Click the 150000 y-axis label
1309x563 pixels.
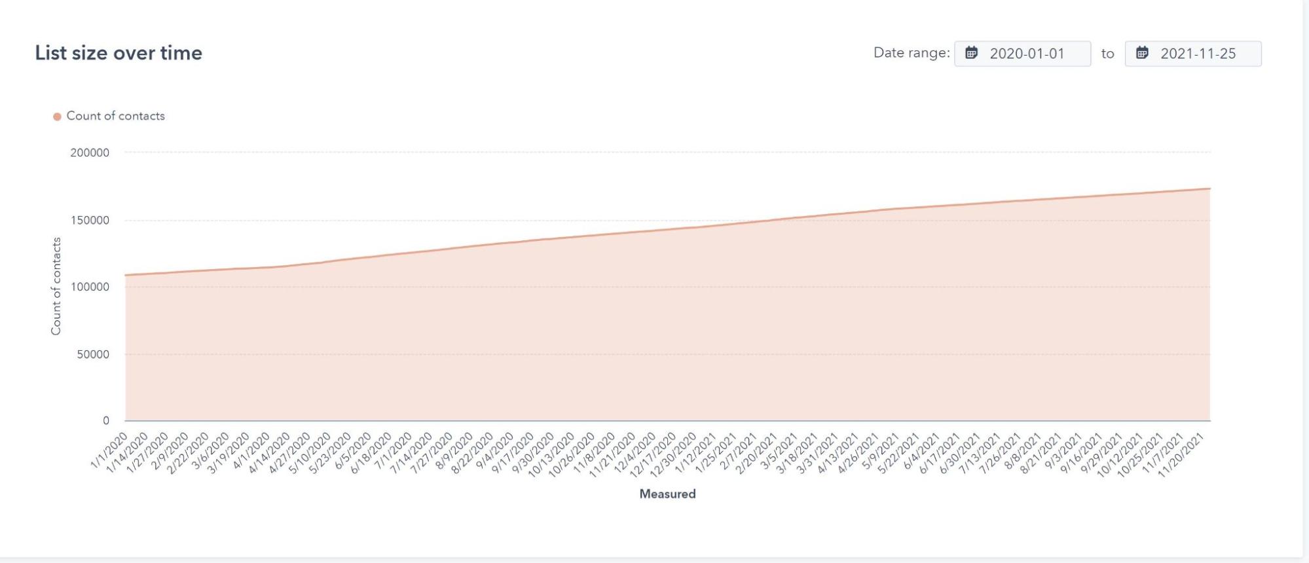coord(90,221)
